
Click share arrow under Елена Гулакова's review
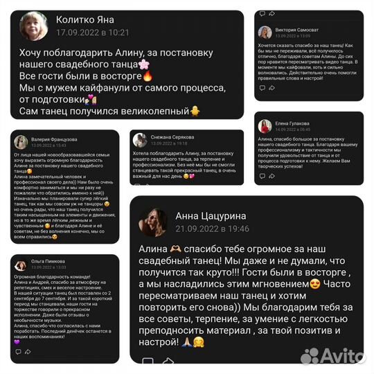271,176
